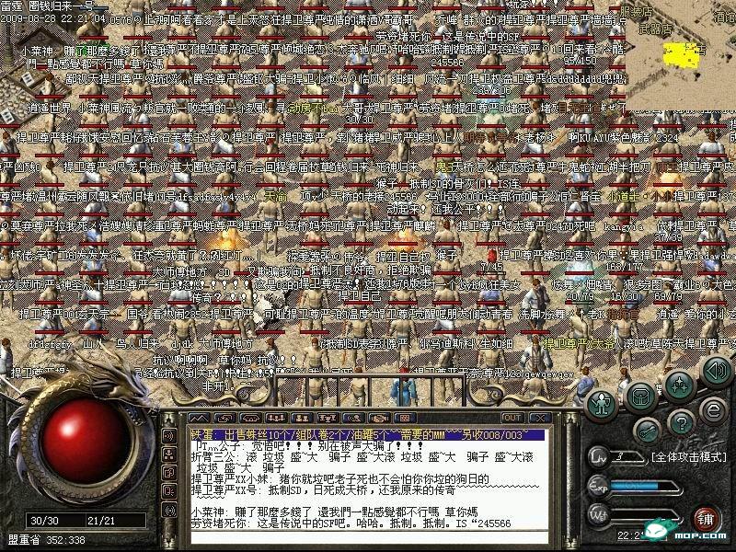The height and width of the screenshot is (552, 736).
Task: Toggle the sound speaker round button
Action: click(717, 371)
